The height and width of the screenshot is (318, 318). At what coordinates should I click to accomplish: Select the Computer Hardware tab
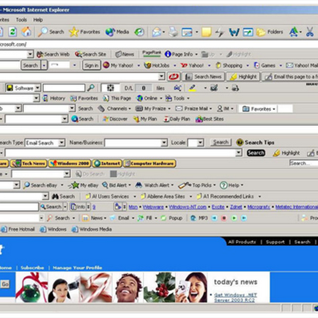[x=149, y=163]
